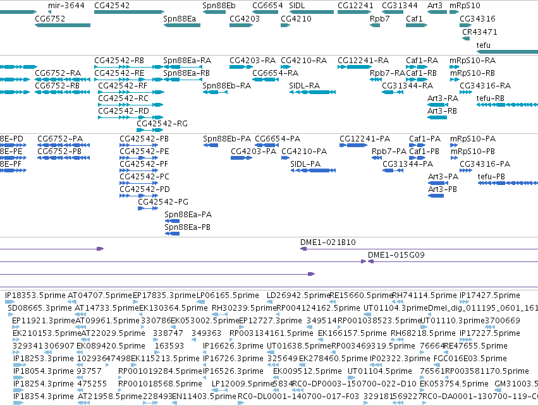Click the CG42542-RG transcript label

[162, 123]
